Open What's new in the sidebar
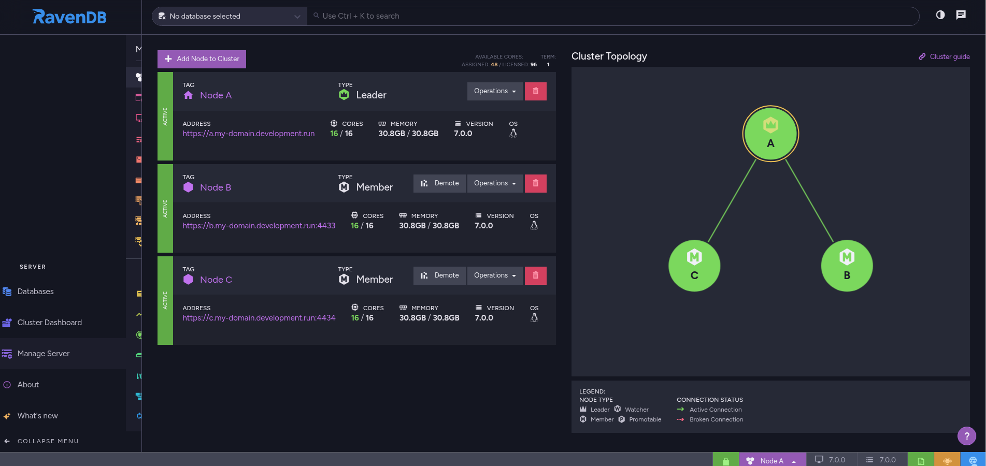The height and width of the screenshot is (466, 986). point(63,416)
